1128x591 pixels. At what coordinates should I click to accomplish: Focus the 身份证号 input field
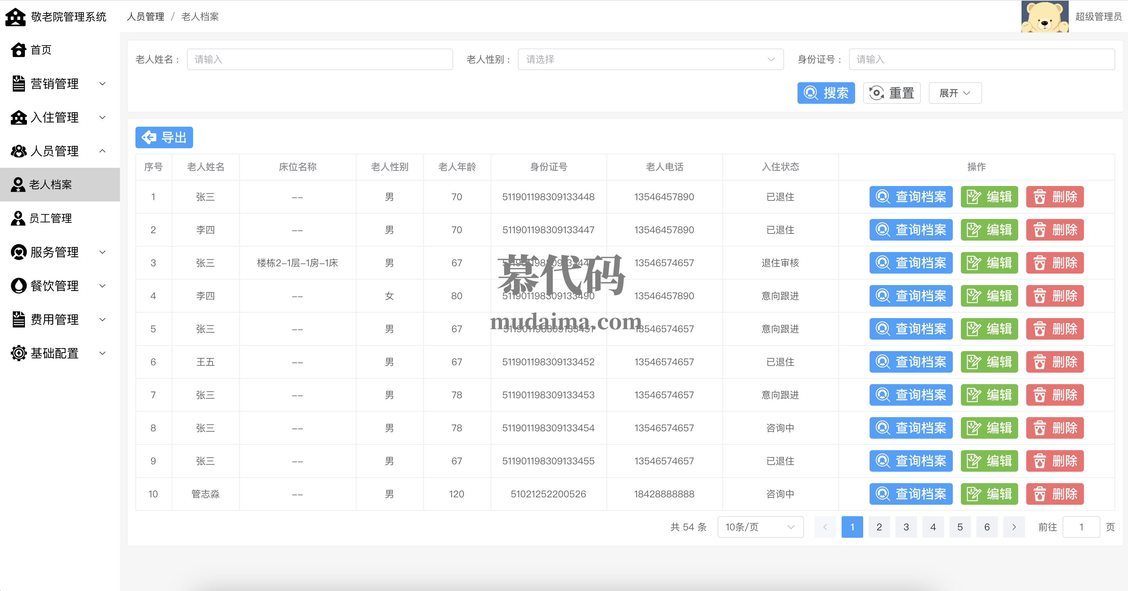[x=981, y=60]
